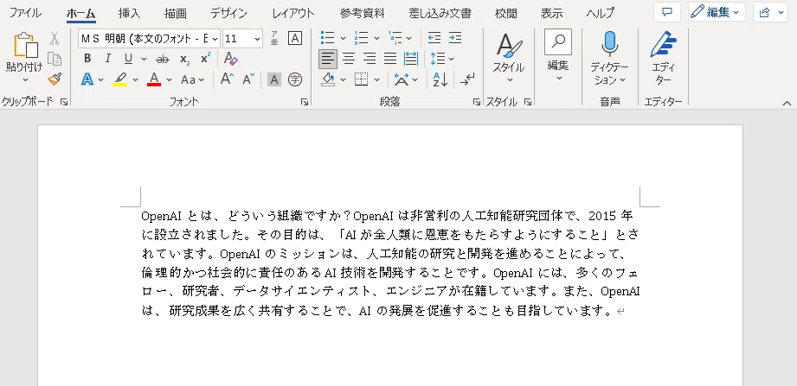Image resolution: width=797 pixels, height=386 pixels.
Task: Decrease paragraph indent
Action: coord(434,38)
